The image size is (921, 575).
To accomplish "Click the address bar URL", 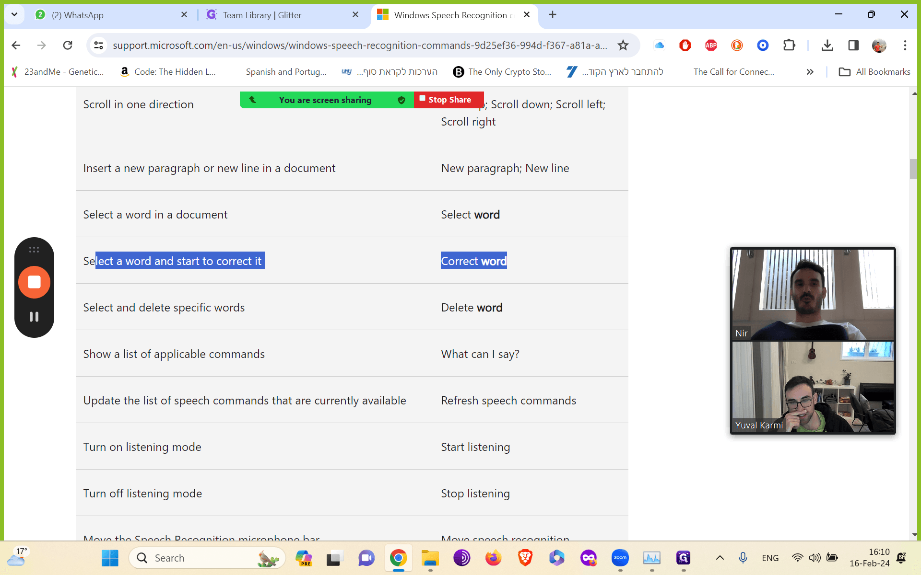I will 360,46.
